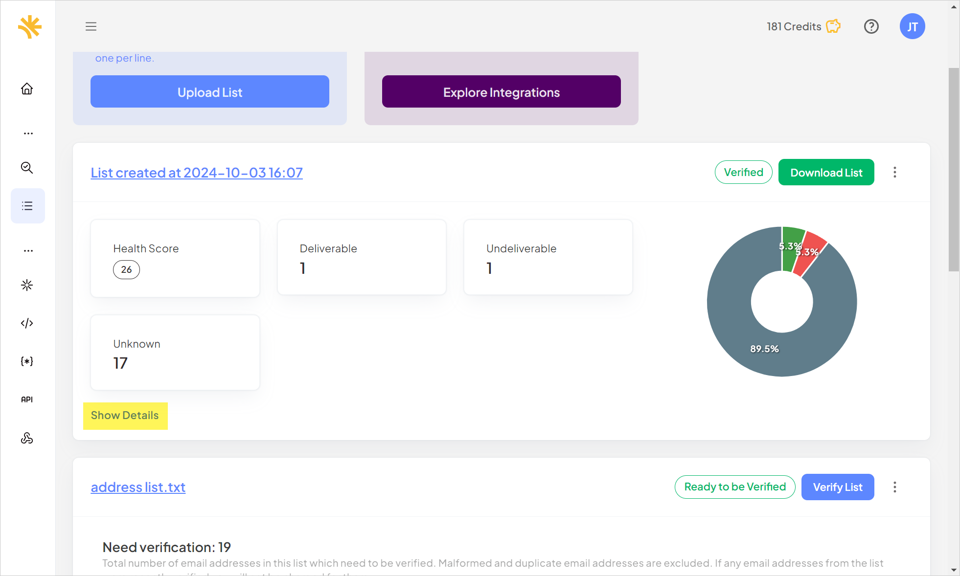
Task: Click the Home navigation icon
Action: tap(27, 88)
